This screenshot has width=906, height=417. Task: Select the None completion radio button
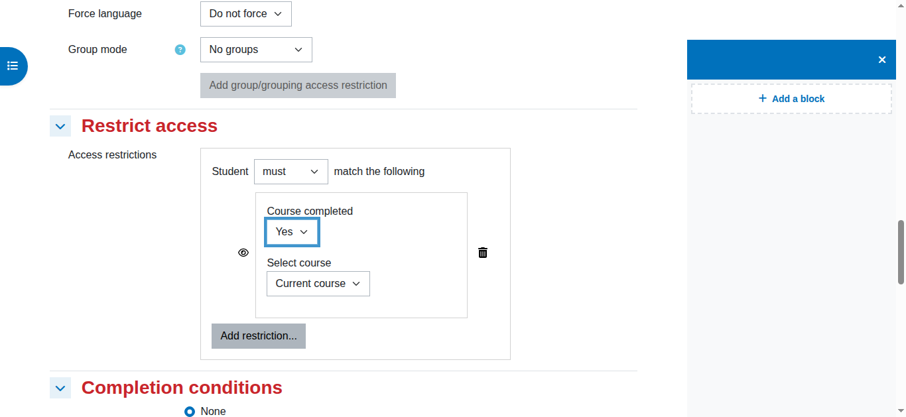[190, 412]
